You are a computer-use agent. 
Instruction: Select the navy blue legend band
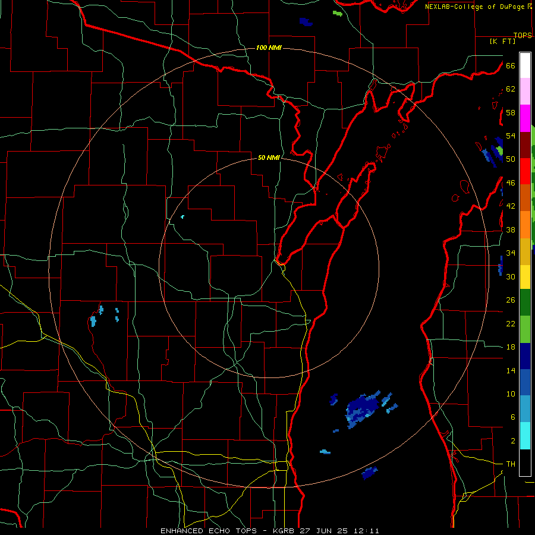tap(525, 356)
